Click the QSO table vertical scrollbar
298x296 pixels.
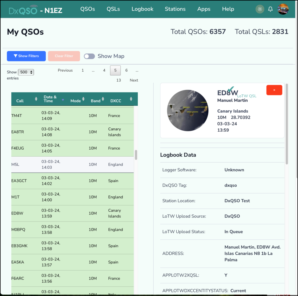click(x=136, y=155)
